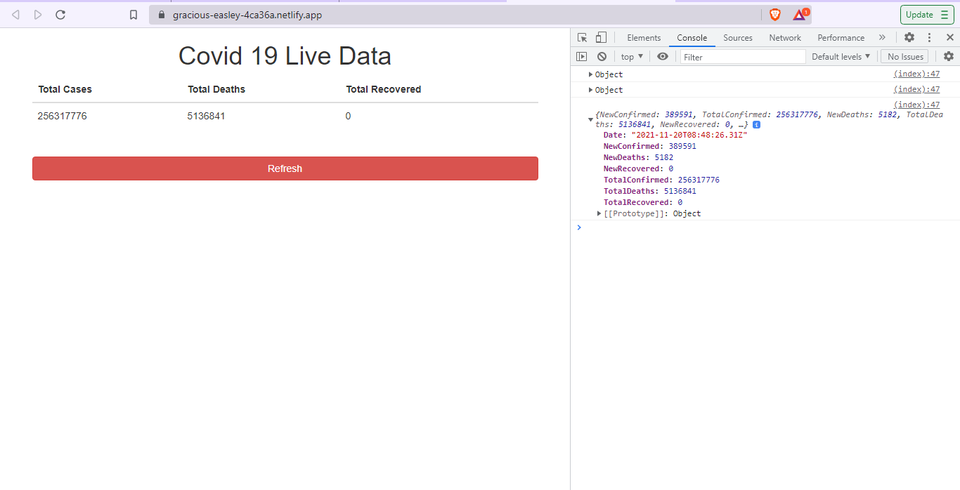
Task: Click the NewRecovered: 0 property row
Action: coord(638,168)
